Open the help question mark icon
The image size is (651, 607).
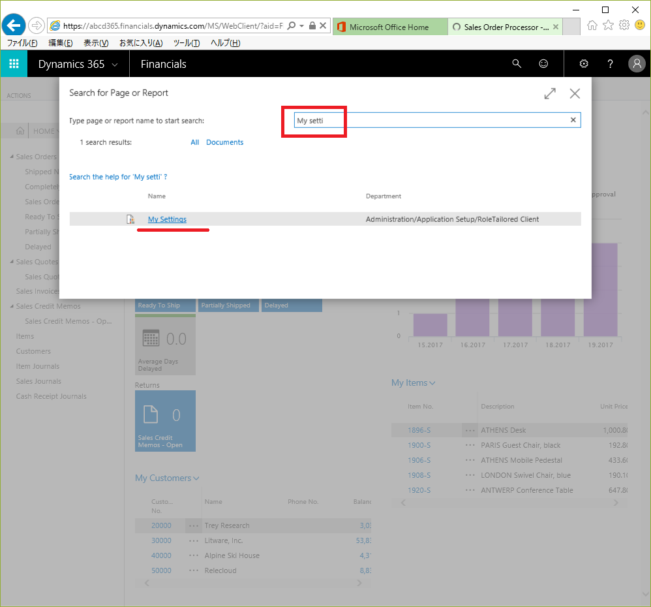(x=610, y=63)
